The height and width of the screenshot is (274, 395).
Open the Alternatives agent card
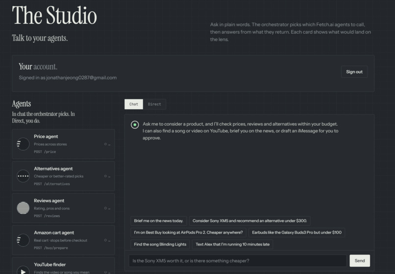[x=64, y=176]
